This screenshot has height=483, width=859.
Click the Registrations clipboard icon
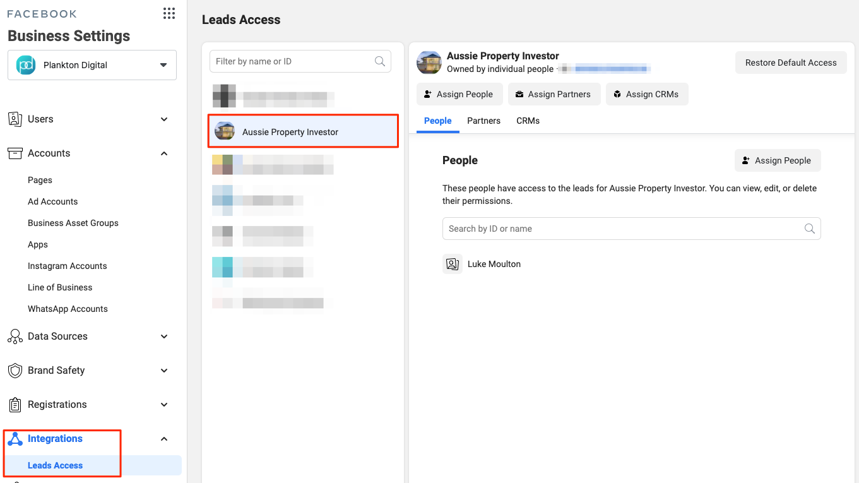(x=15, y=405)
